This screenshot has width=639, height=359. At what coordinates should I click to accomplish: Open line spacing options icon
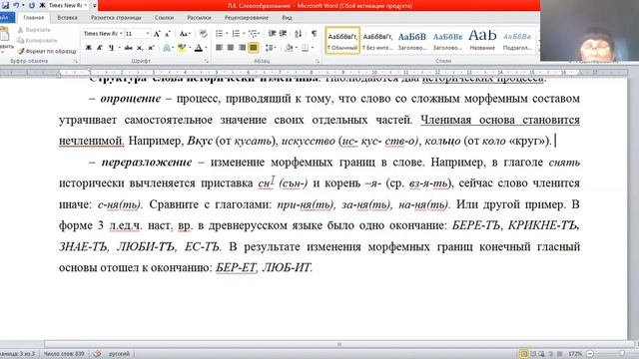click(x=270, y=48)
